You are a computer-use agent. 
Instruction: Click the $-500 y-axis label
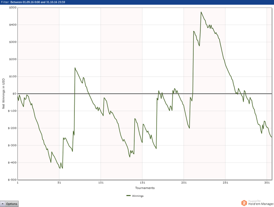coord(12,180)
